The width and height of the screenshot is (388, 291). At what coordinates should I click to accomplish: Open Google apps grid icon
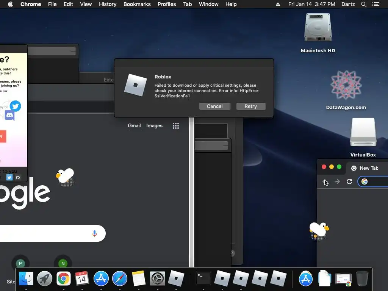click(x=176, y=126)
